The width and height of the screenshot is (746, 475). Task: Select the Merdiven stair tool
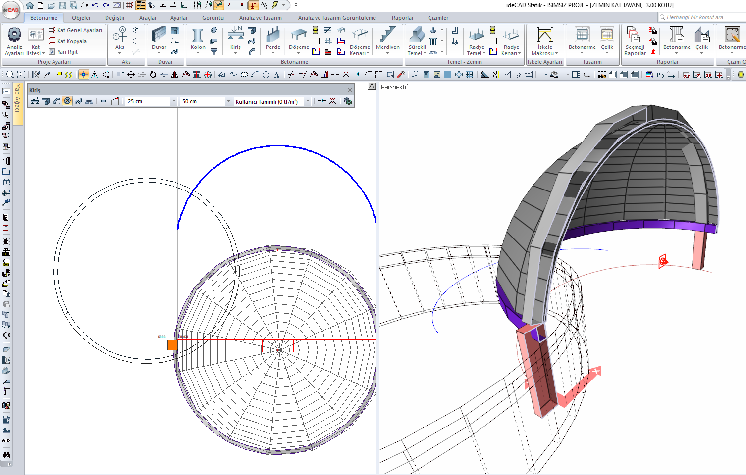[x=387, y=41]
